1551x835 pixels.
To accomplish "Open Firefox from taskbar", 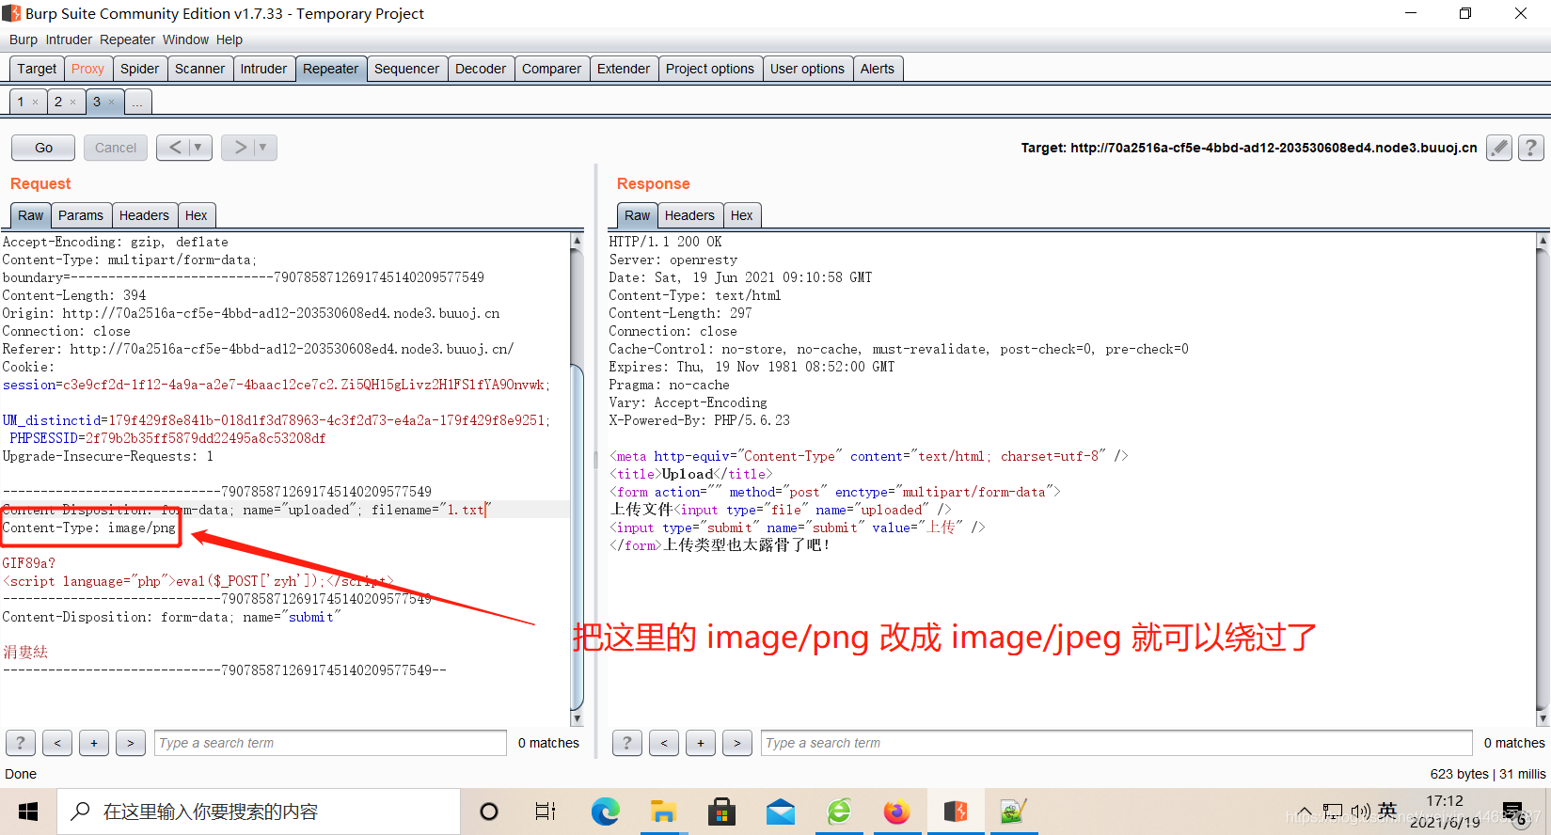I will click(x=896, y=811).
